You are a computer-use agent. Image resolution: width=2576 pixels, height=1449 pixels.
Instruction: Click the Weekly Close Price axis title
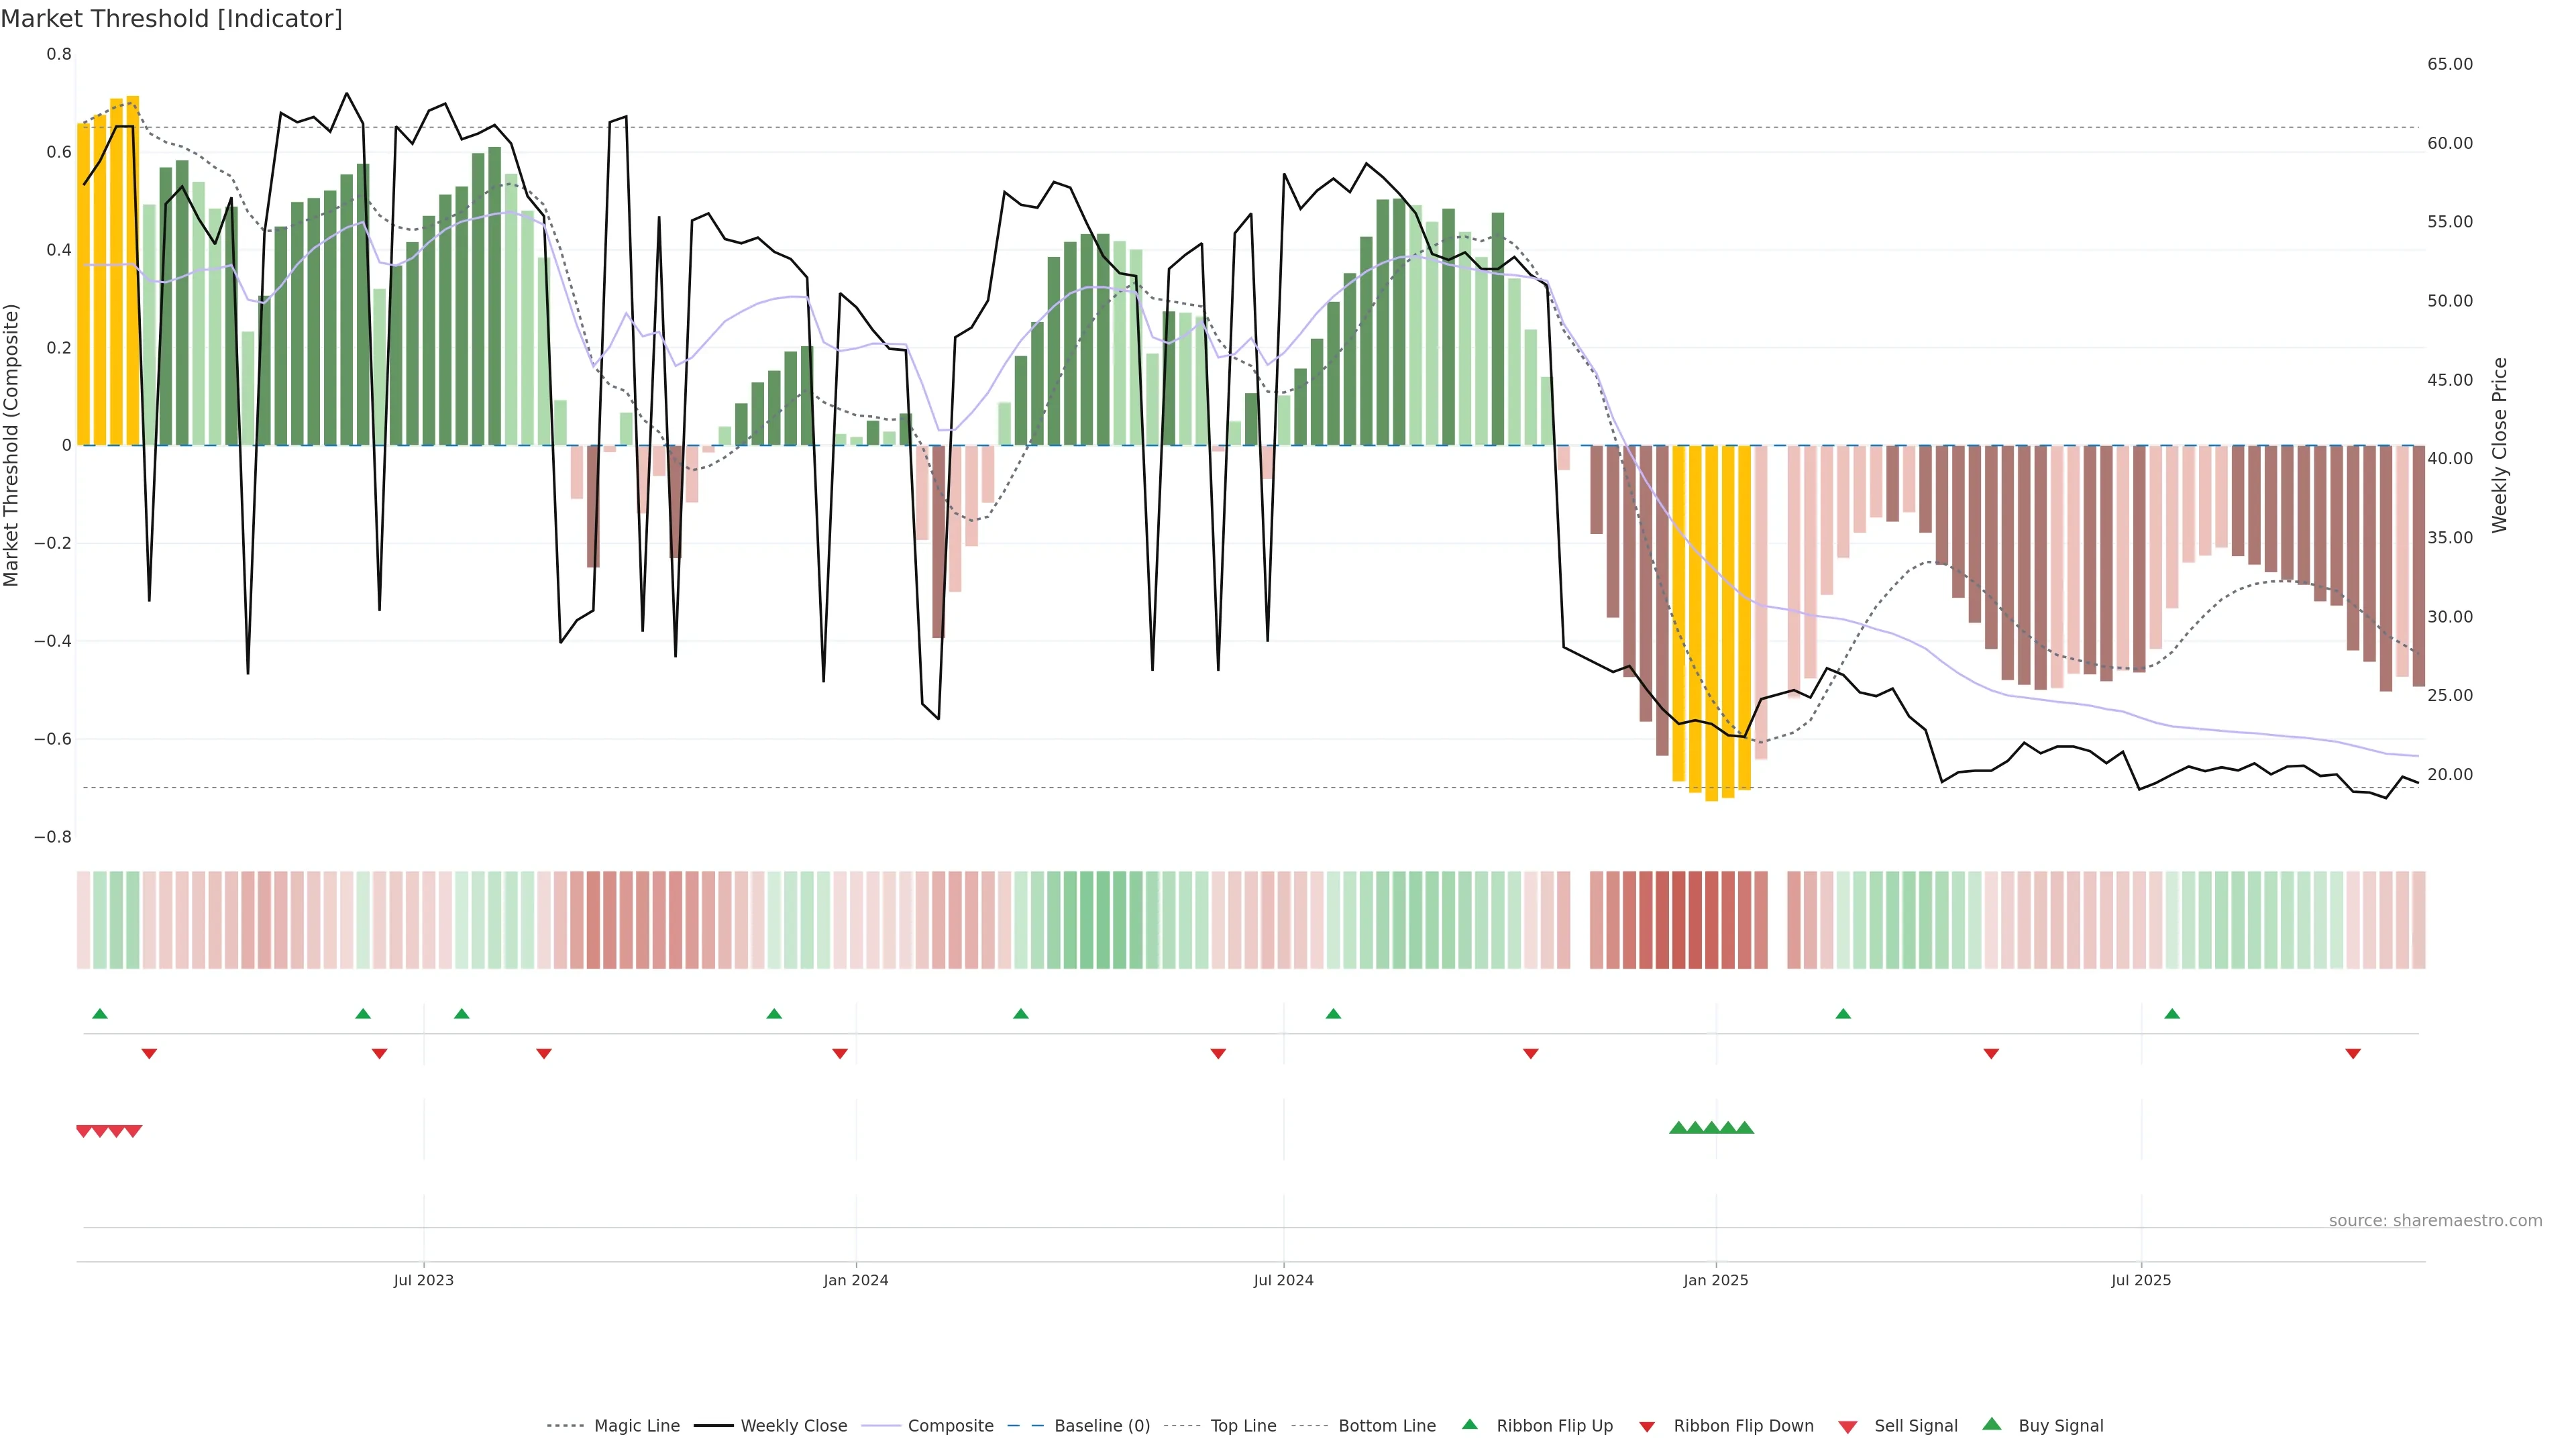click(2499, 445)
